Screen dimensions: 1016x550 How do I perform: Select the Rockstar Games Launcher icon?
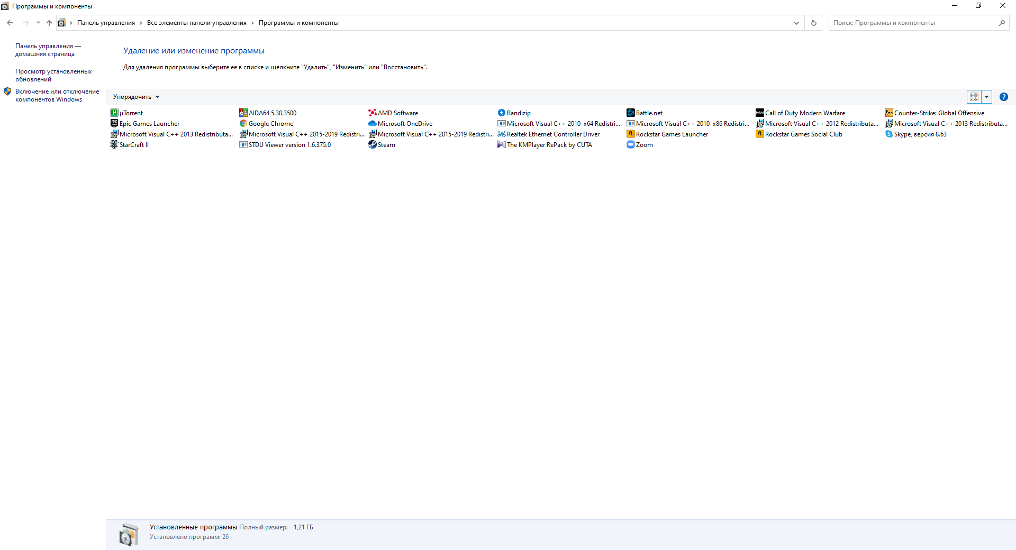[x=631, y=134]
